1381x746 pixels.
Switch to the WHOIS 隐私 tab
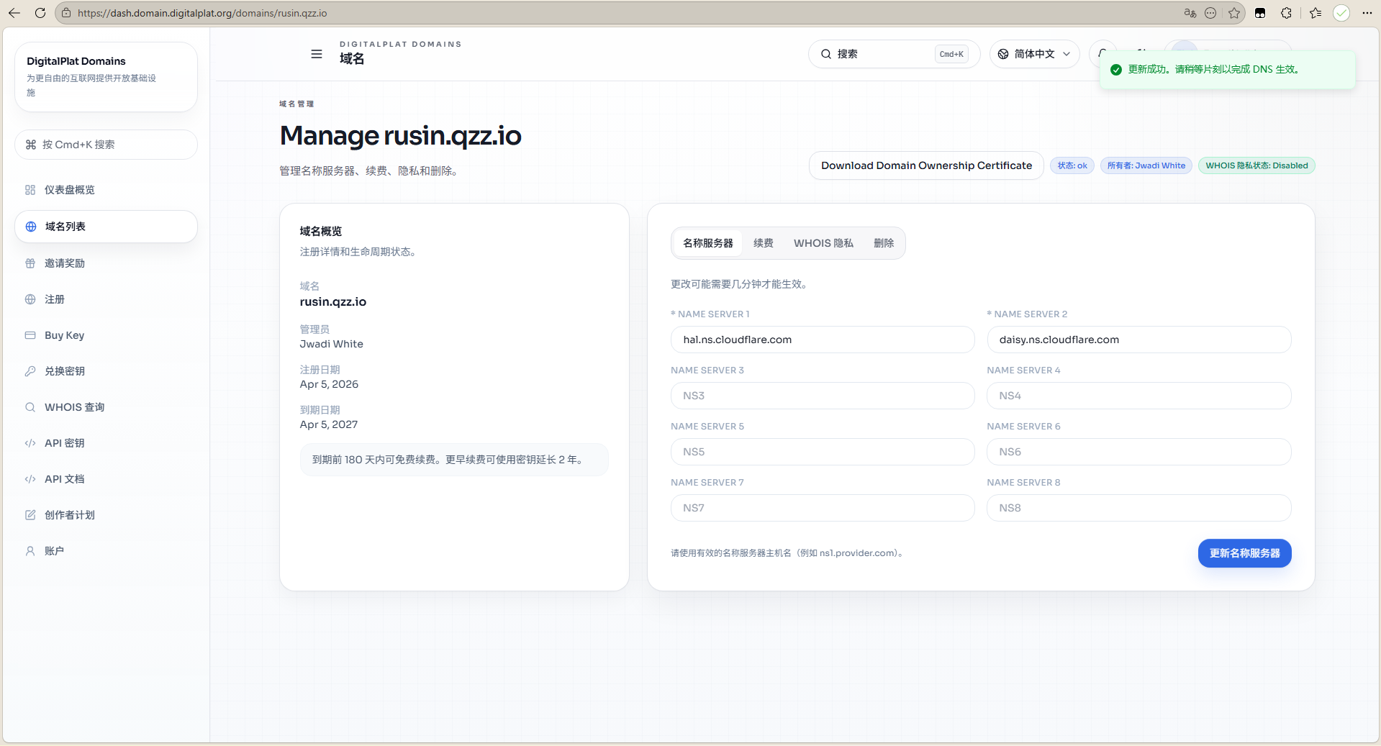pyautogui.click(x=823, y=243)
